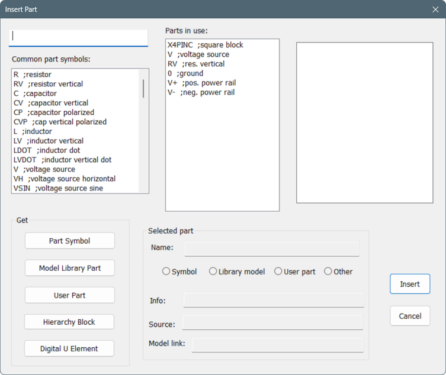
Task: Cancel the Insert Part dialog
Action: 410,316
